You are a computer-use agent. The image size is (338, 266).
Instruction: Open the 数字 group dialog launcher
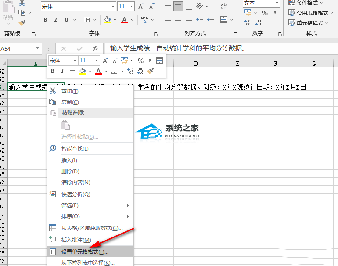[x=280, y=34]
